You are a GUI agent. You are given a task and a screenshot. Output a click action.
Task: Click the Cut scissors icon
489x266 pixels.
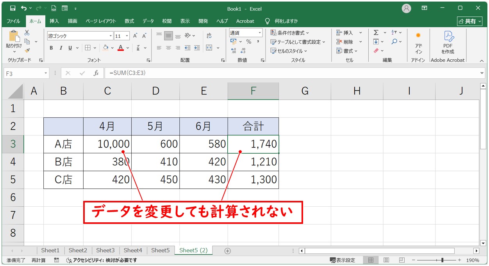(x=27, y=33)
